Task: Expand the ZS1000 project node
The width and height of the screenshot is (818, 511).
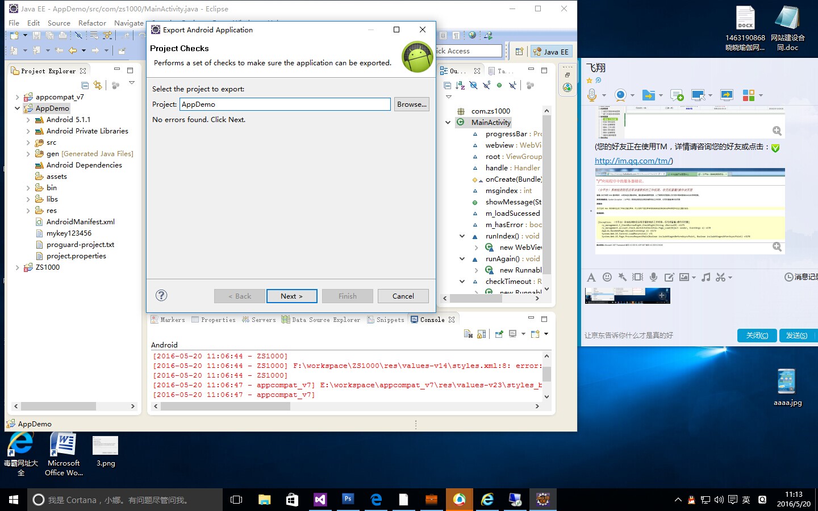Action: tap(17, 267)
